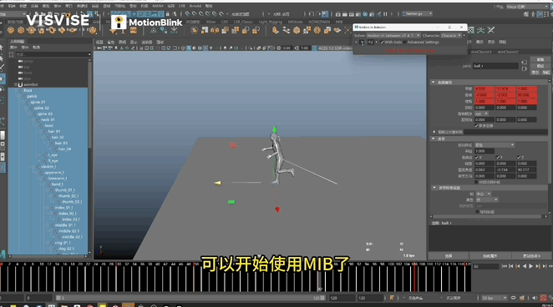Switch to the XGen shelf tab
This screenshot has width=553, height=307.
point(211,22)
